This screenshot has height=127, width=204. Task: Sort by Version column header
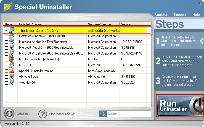(133, 24)
